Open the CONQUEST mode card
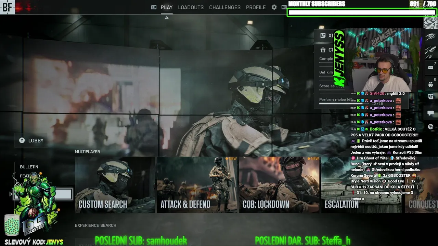This screenshot has height=246, width=438. coord(422,185)
